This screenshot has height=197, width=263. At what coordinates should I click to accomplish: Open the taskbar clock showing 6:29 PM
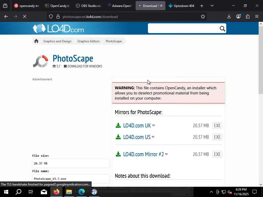241,192
